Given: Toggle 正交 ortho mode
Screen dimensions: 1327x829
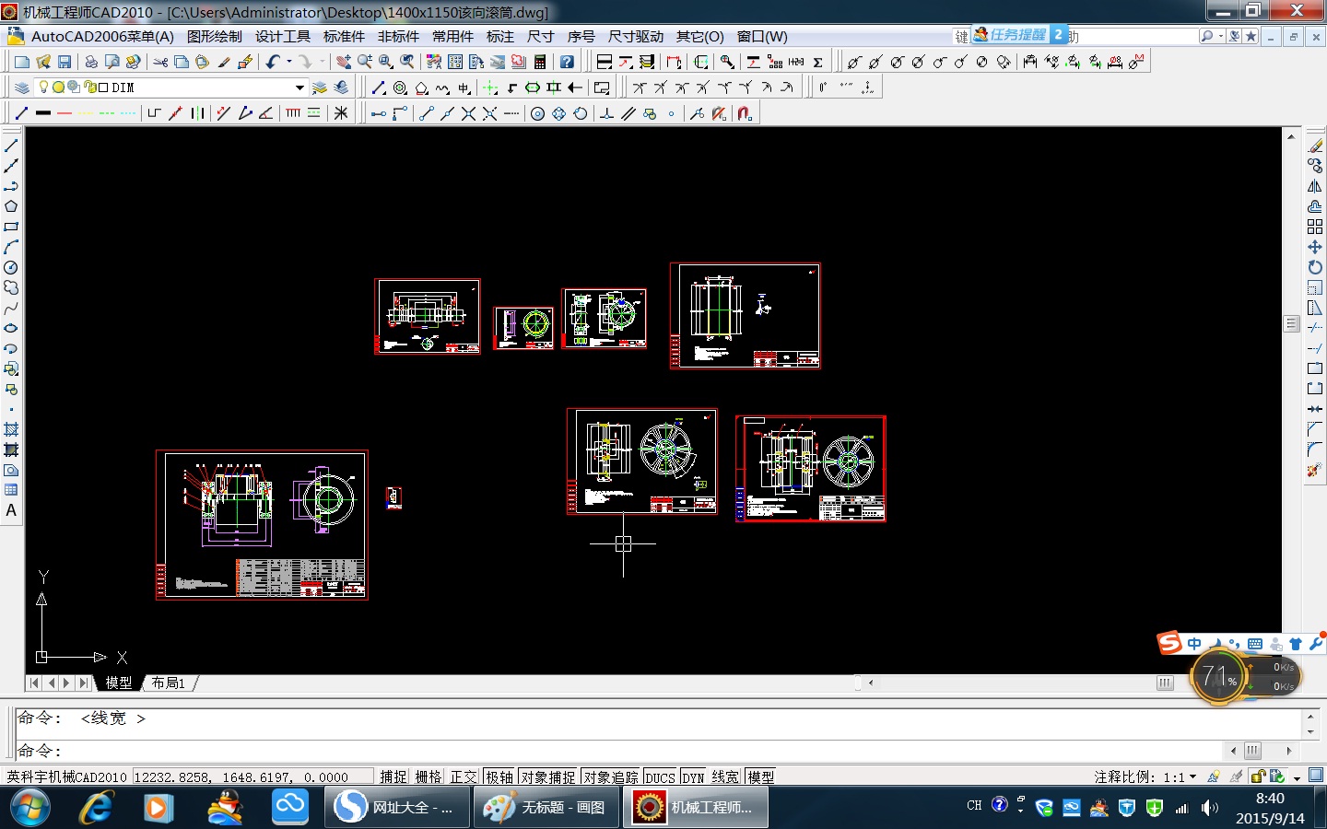Looking at the screenshot, I should click(x=464, y=776).
